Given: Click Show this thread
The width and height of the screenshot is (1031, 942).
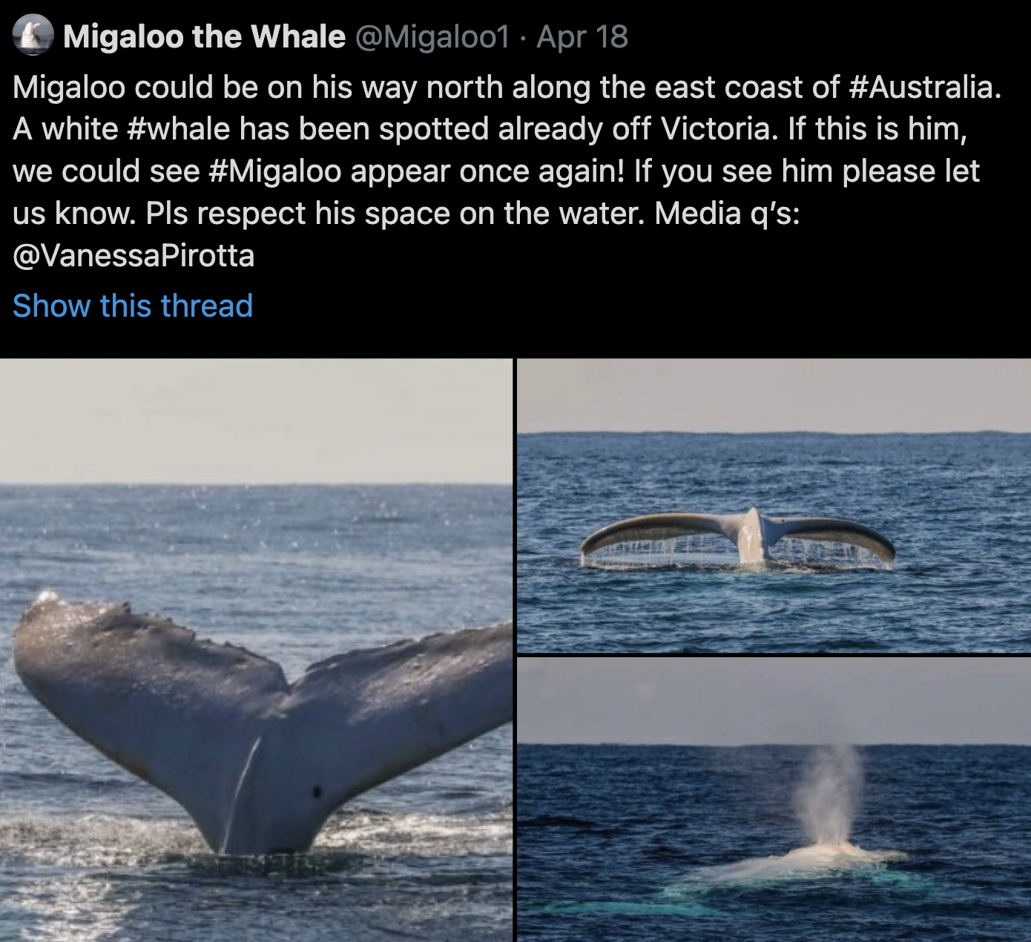Looking at the screenshot, I should click(x=133, y=306).
